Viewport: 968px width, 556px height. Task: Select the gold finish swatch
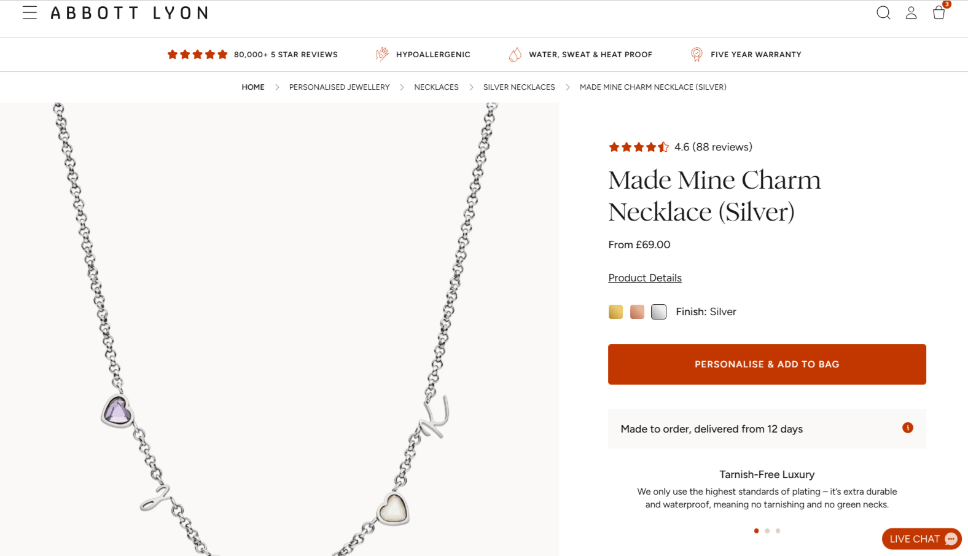(x=615, y=312)
